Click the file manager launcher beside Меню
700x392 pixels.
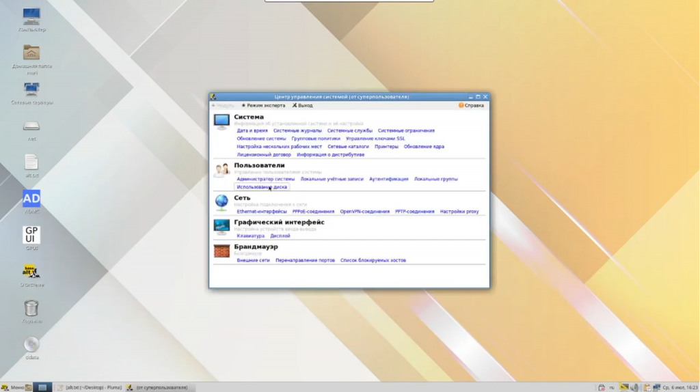tap(28, 387)
